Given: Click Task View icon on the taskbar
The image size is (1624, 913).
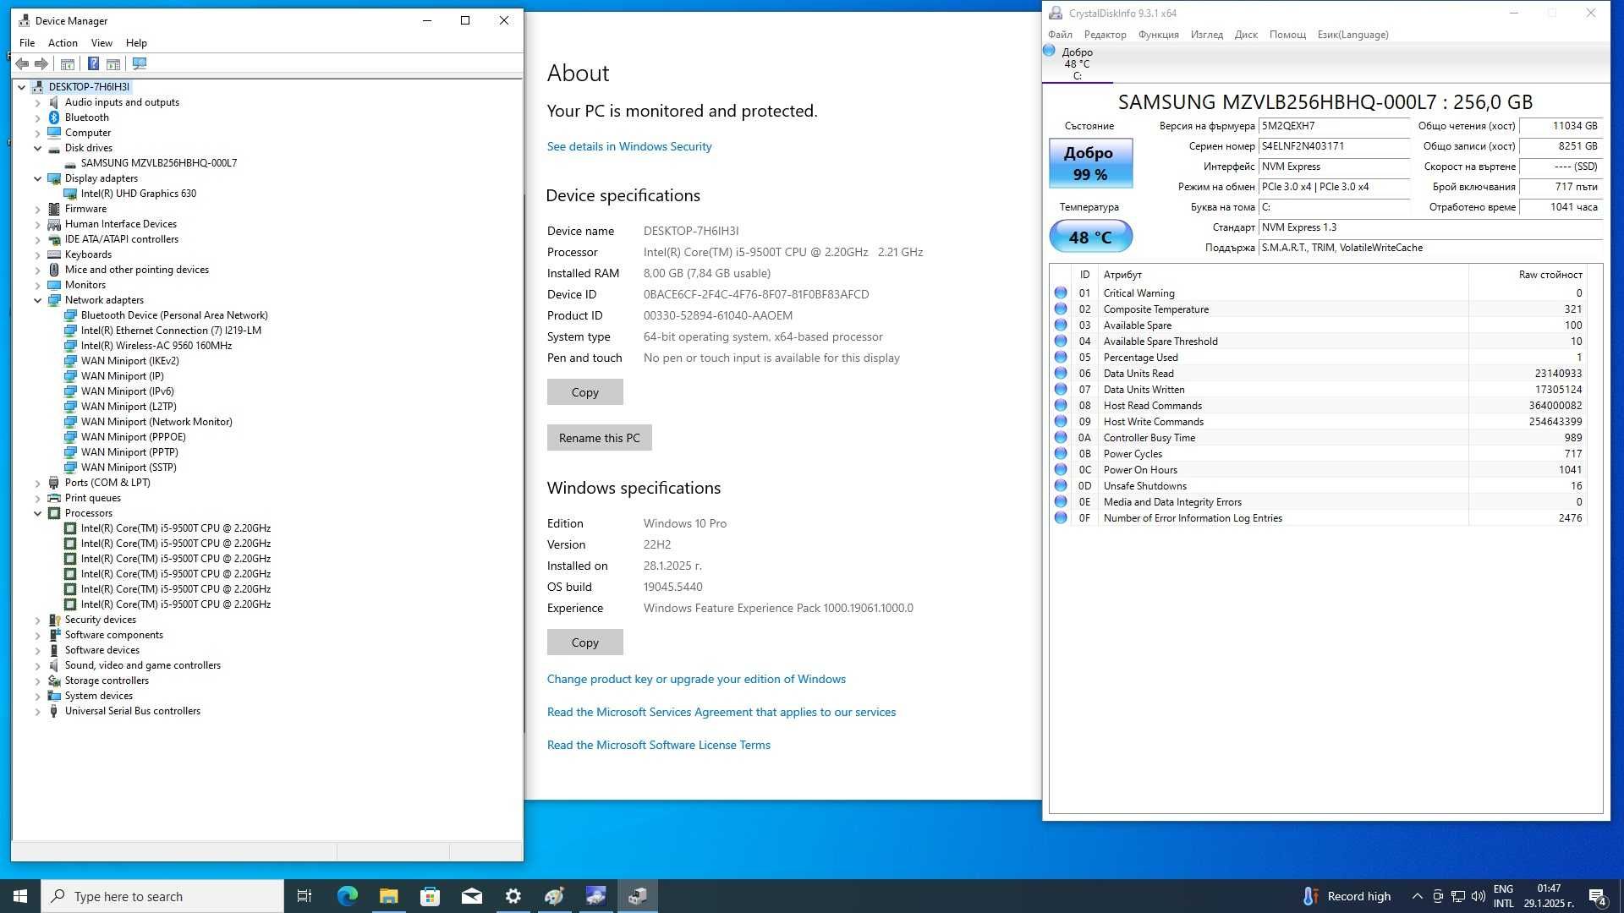Looking at the screenshot, I should click(304, 896).
